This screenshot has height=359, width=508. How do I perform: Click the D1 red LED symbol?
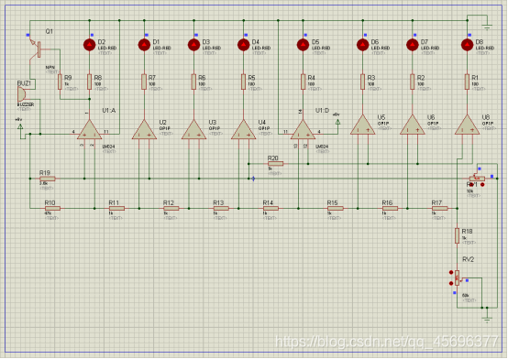point(144,45)
